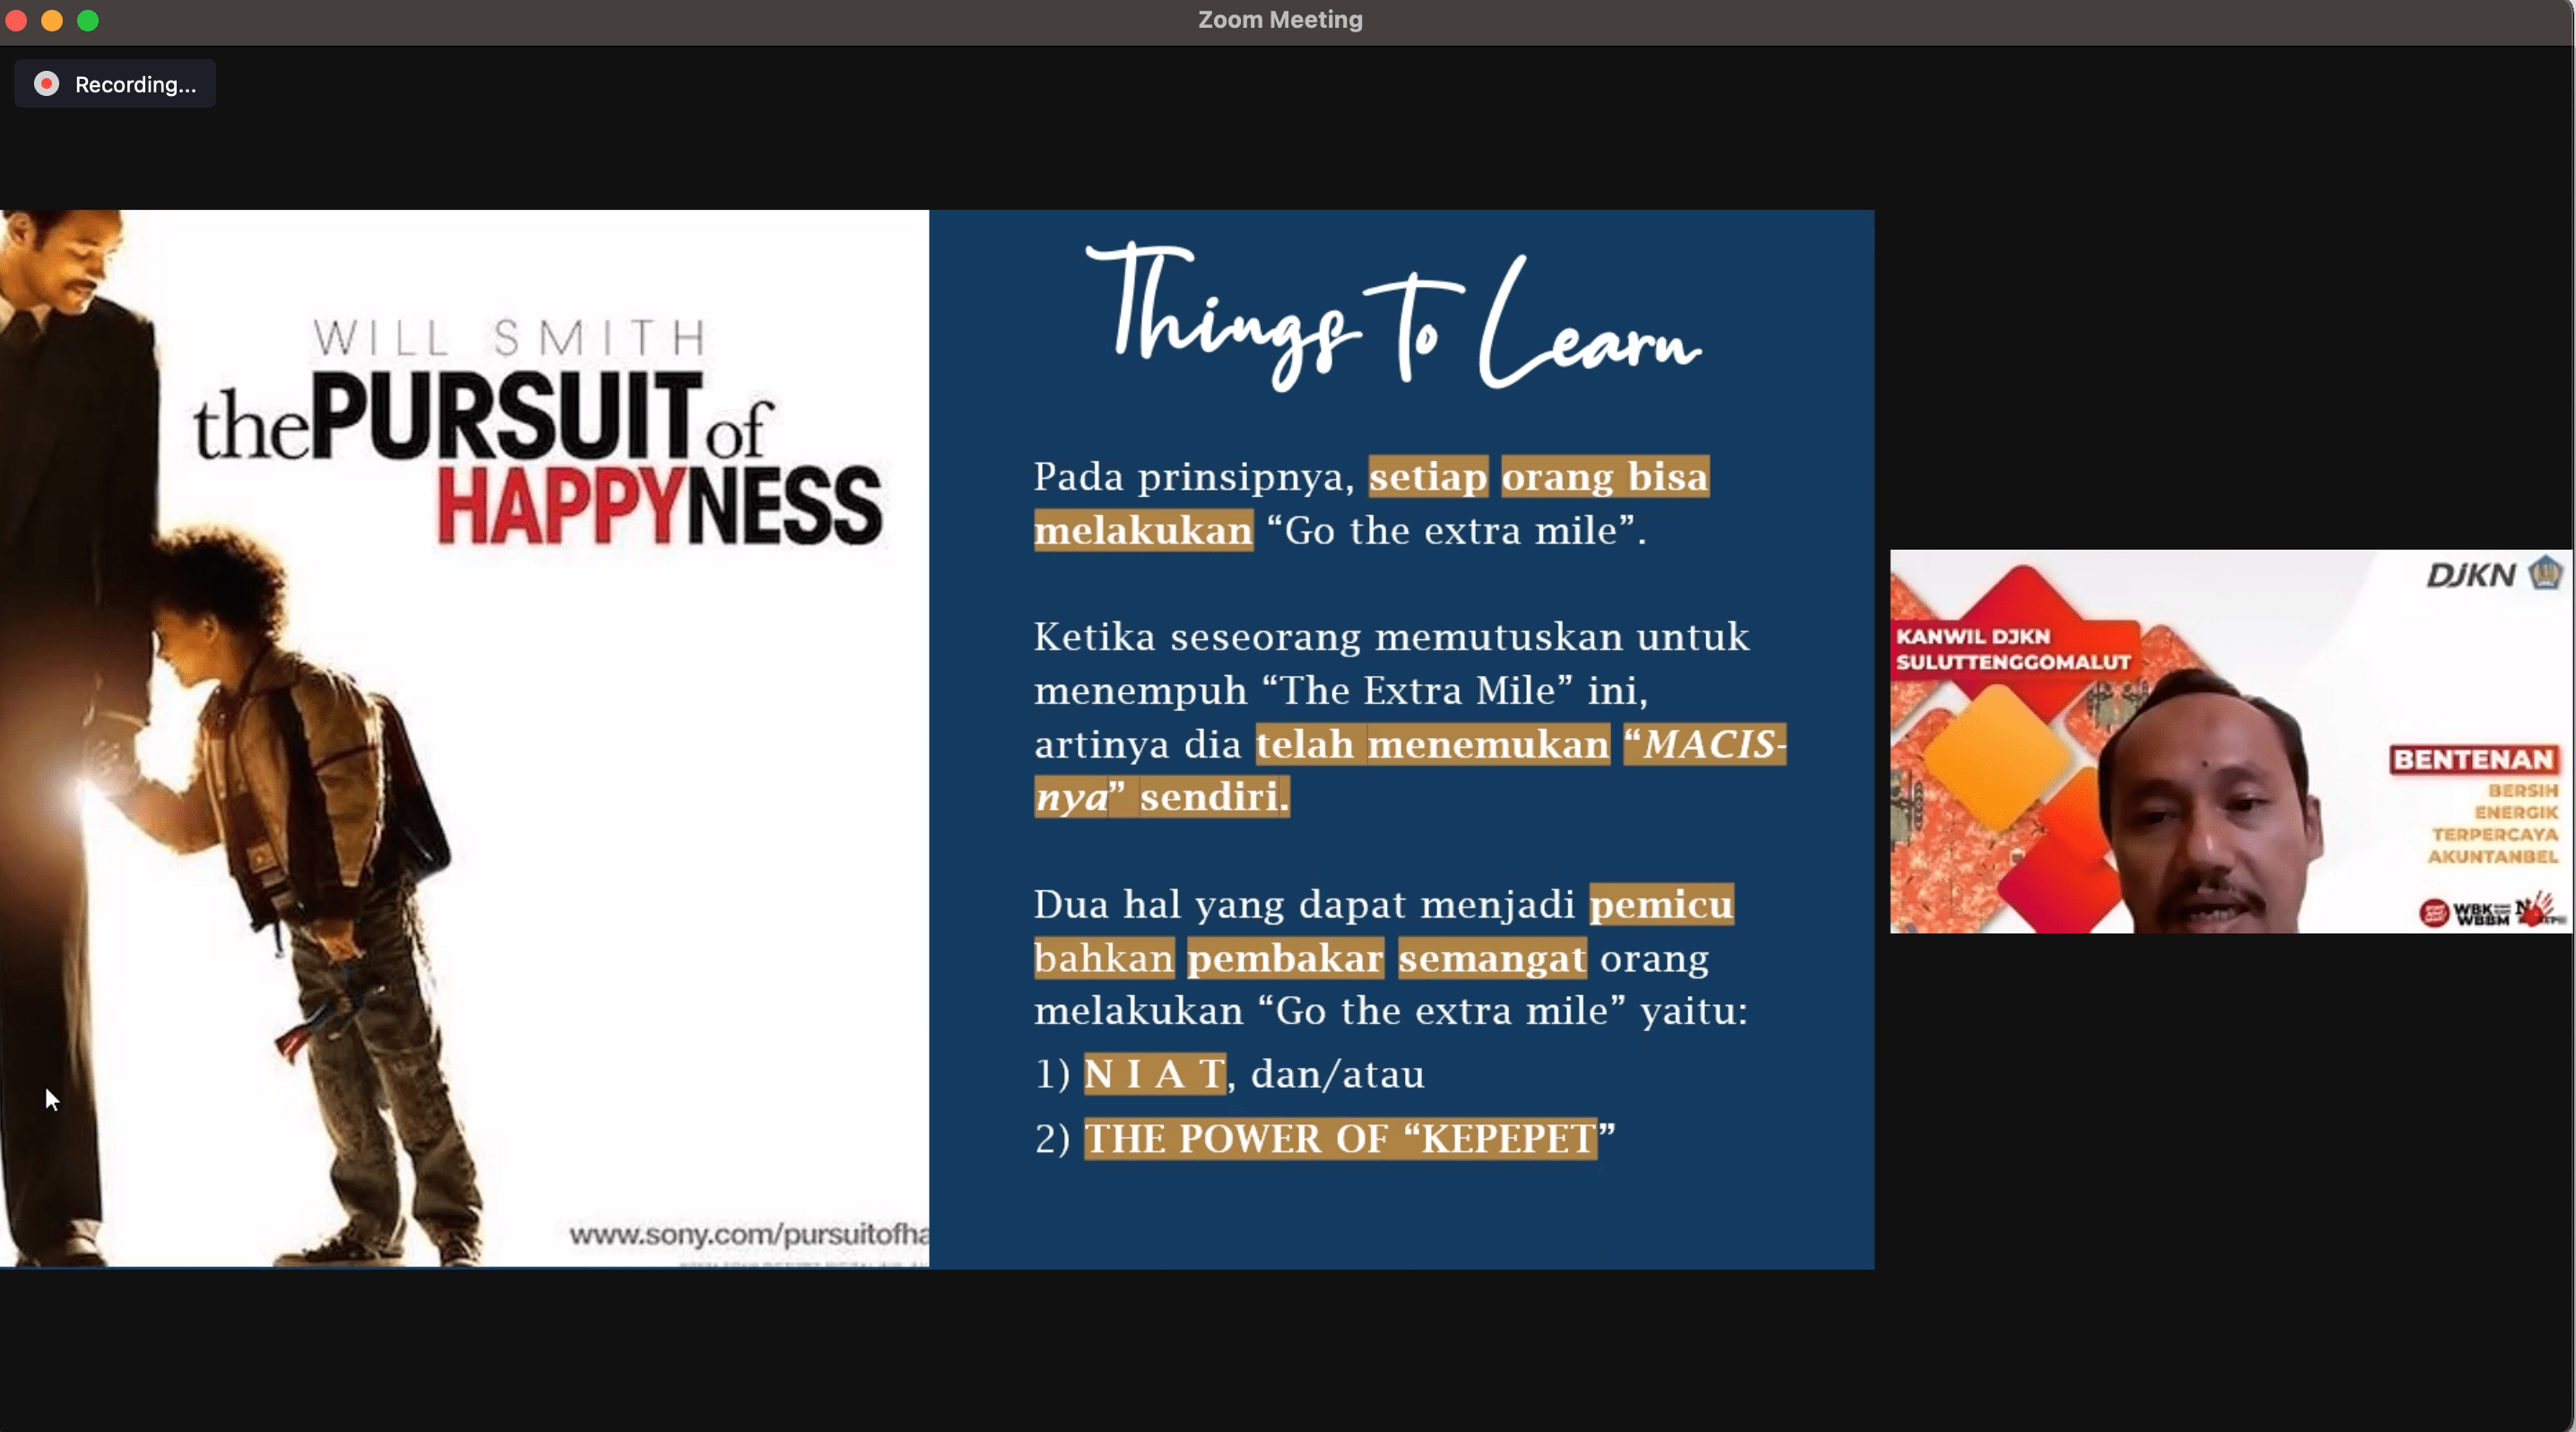2576x1432 pixels.
Task: Click the green fullscreen window button
Action: click(88, 20)
